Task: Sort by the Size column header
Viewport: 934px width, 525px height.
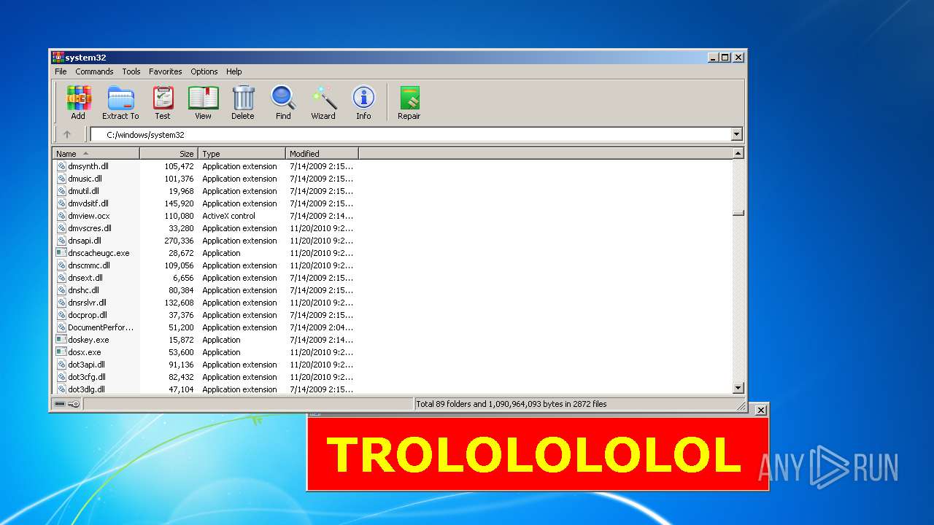Action: click(169, 154)
